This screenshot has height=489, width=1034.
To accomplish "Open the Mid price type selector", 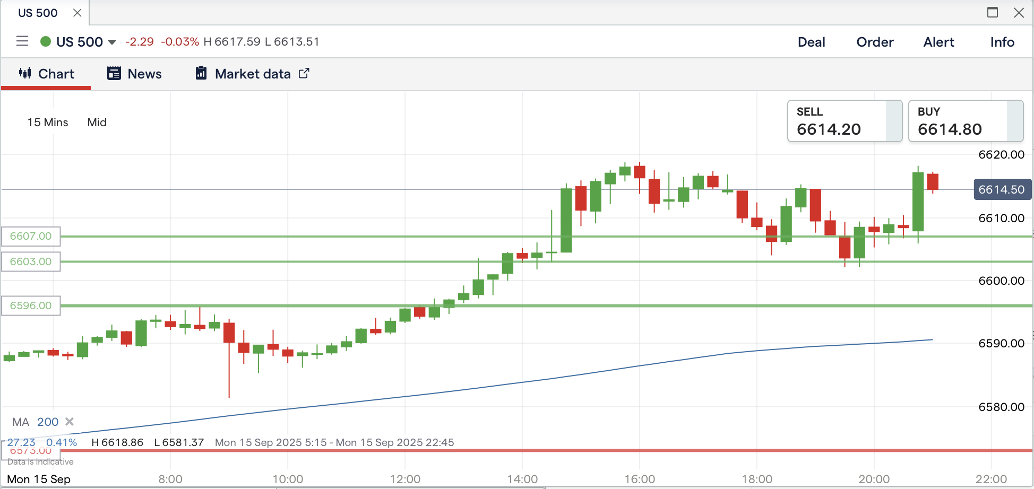I will coord(97,123).
